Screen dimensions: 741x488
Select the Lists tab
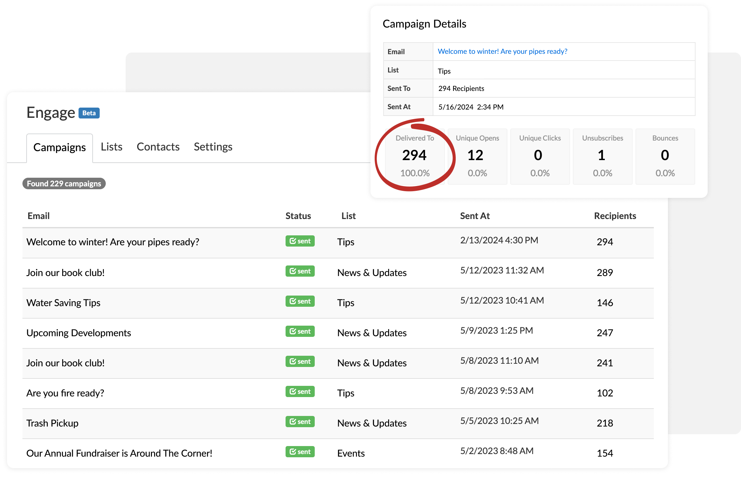click(112, 146)
